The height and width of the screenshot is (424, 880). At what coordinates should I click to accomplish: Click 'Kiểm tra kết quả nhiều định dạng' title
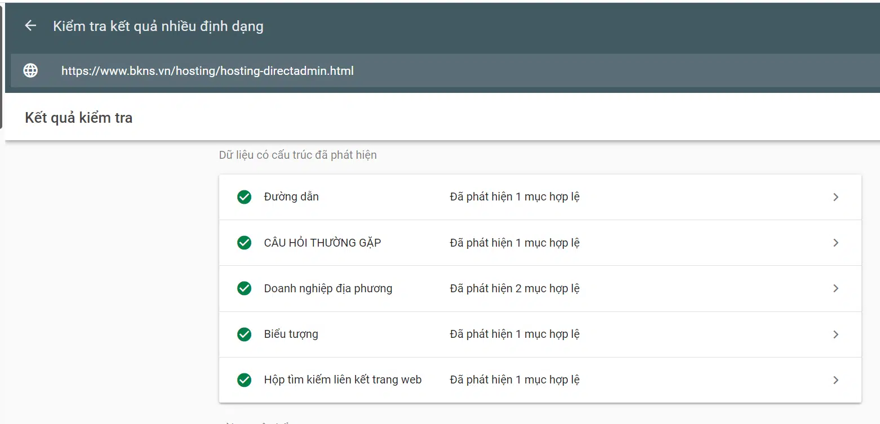[x=158, y=26]
